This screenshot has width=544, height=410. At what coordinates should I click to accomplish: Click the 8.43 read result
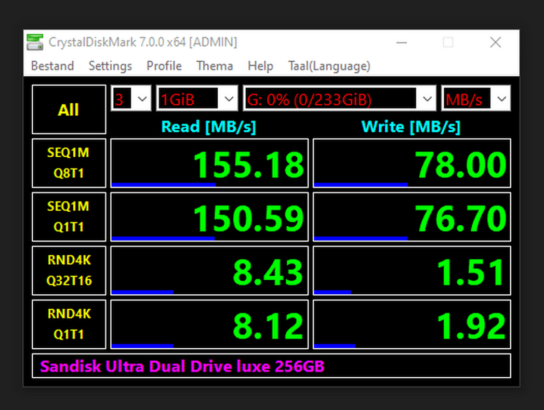click(209, 270)
